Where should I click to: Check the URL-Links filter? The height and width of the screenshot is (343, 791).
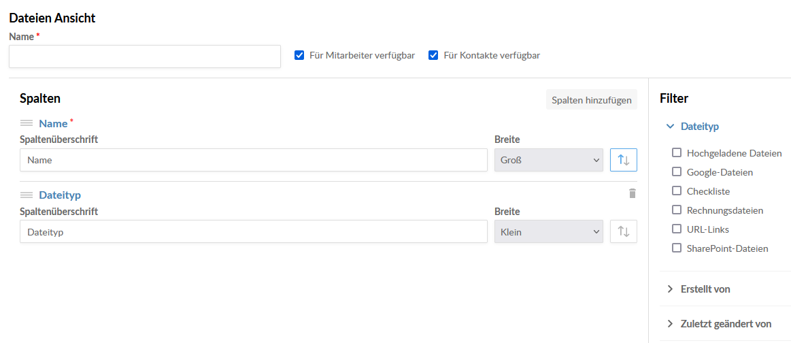[x=677, y=229]
